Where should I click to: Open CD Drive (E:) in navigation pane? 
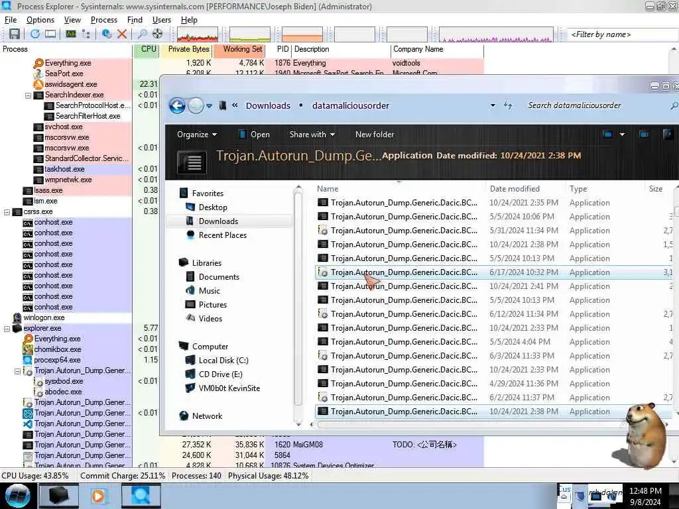(220, 374)
